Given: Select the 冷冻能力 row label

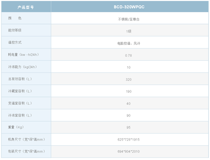Looking at the screenshot, I should tap(22, 67).
